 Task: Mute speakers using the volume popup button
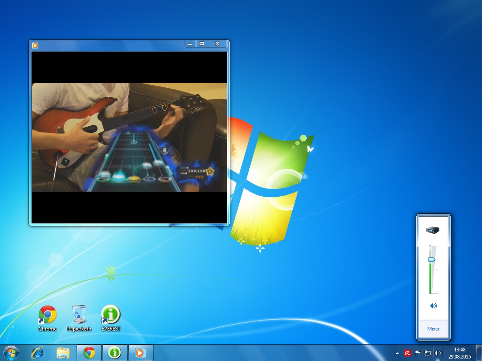point(433,306)
